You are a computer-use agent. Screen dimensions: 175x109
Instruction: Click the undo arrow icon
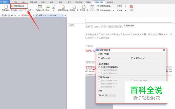[12, 15]
